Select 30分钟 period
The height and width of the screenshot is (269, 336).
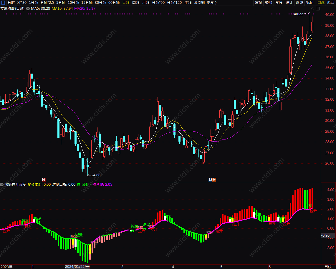100,3
